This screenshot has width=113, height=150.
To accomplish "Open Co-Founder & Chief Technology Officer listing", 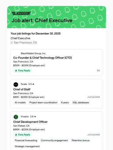I will tap(42, 58).
